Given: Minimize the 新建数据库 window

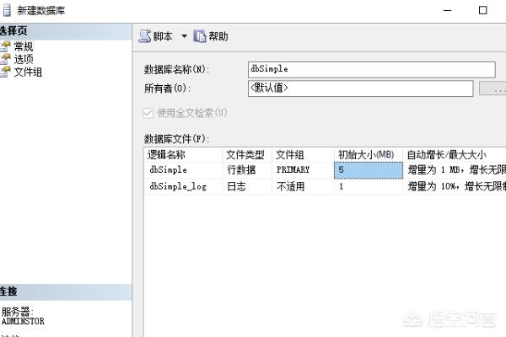Looking at the screenshot, I should [444, 10].
